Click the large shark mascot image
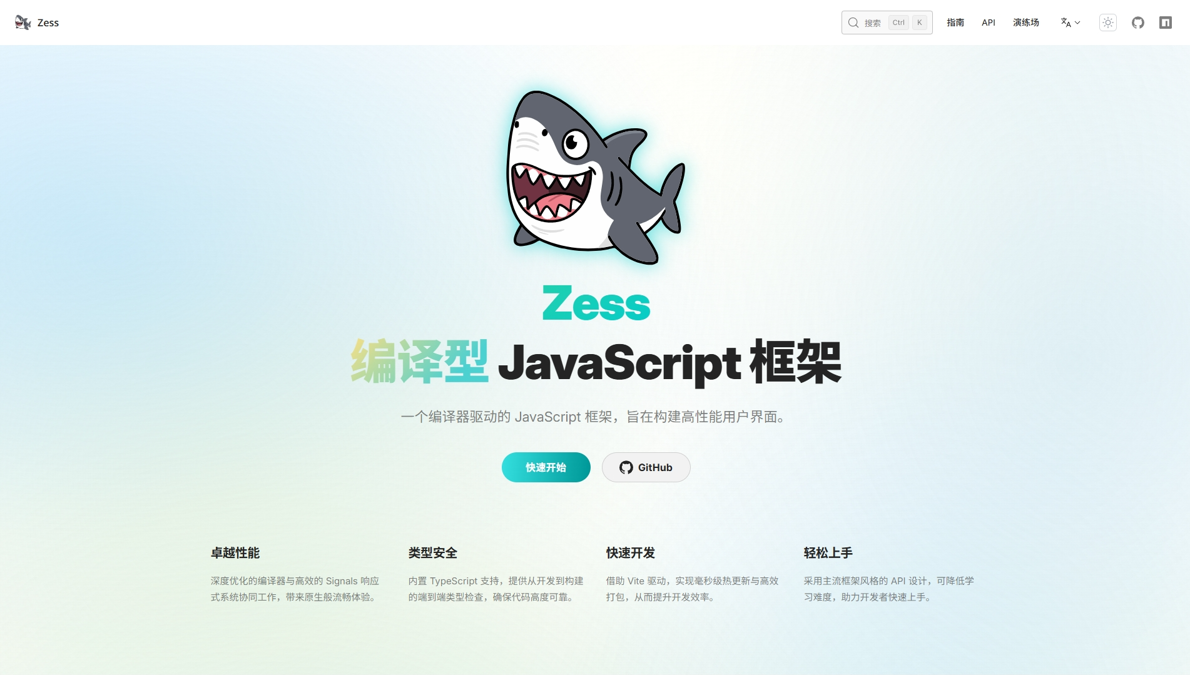The width and height of the screenshot is (1190, 675). [x=595, y=177]
